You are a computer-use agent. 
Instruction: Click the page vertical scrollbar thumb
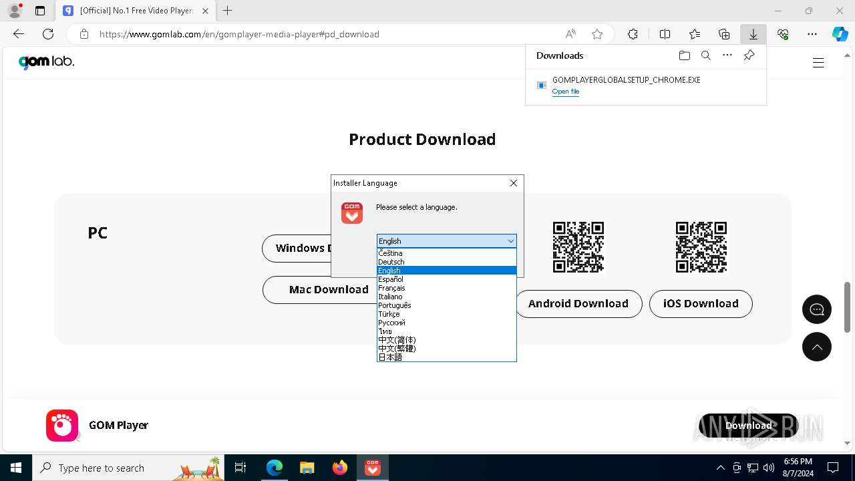coord(847,307)
